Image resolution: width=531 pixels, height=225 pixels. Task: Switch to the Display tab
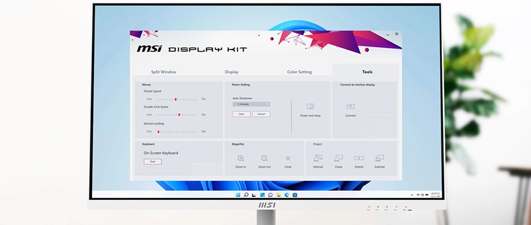[232, 72]
